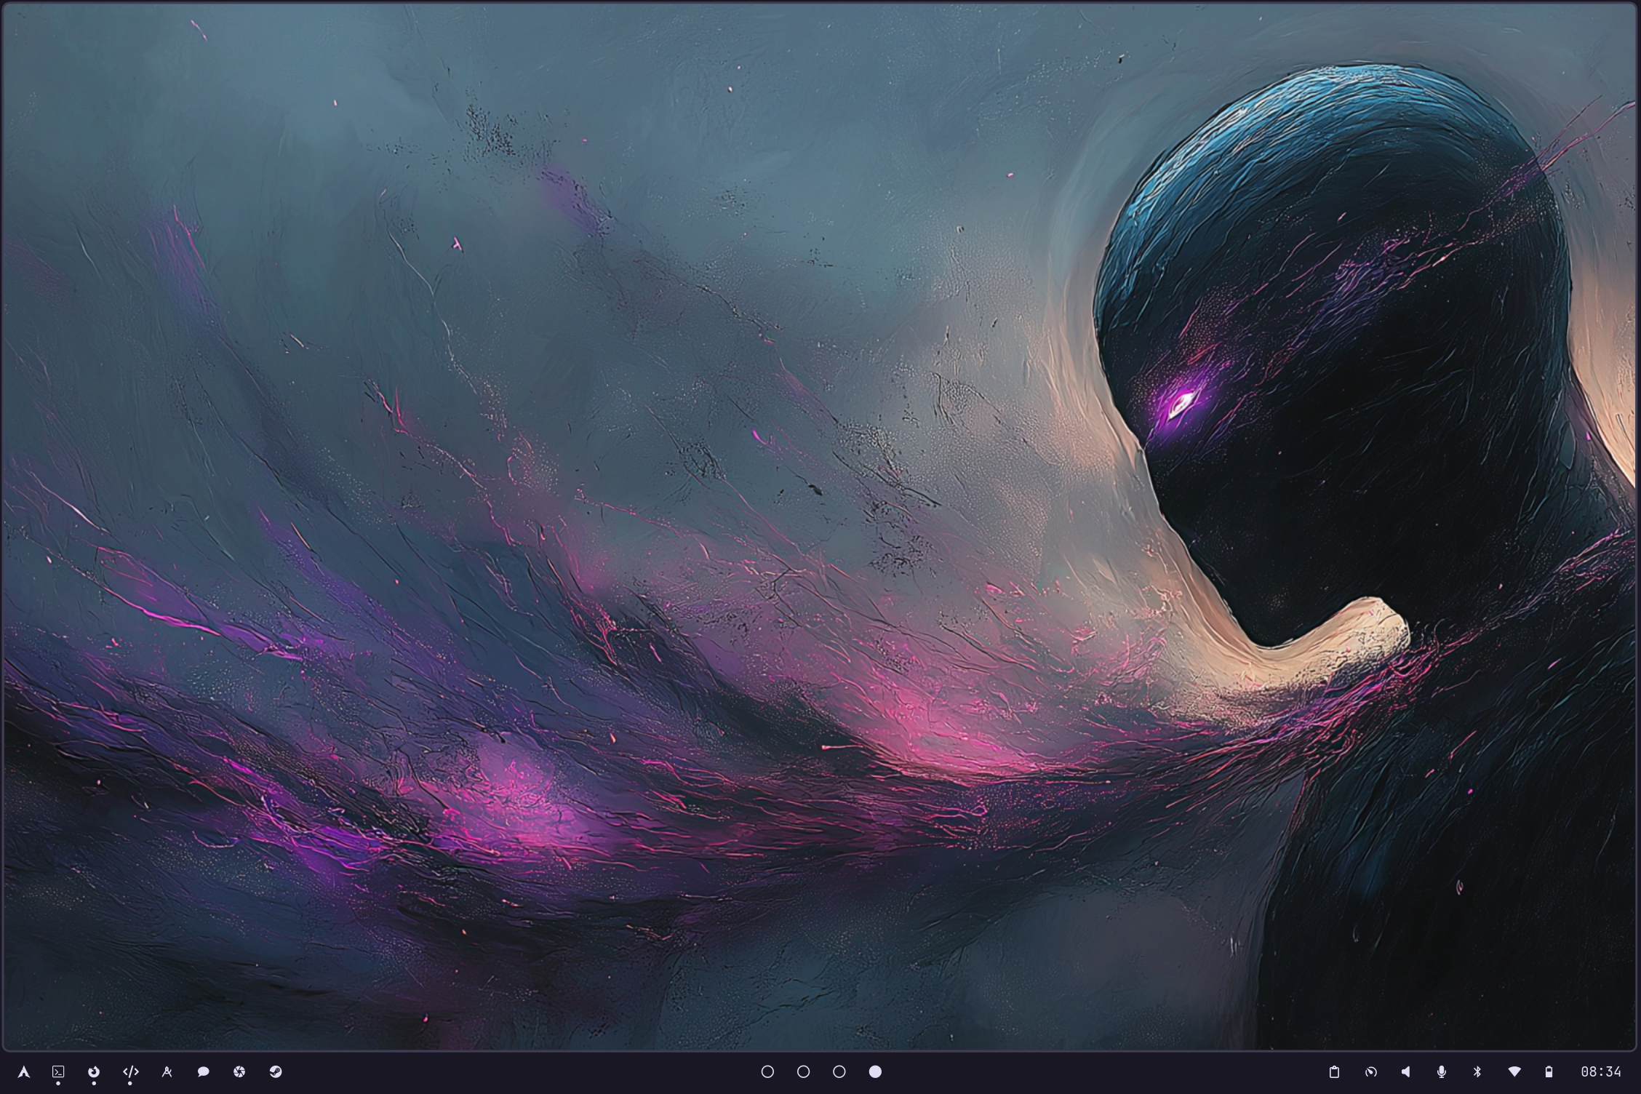1641x1094 pixels.
Task: Open Firefox from the panel
Action: (x=94, y=1071)
